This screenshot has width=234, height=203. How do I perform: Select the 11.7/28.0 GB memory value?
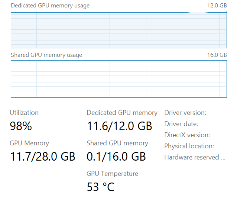tap(43, 157)
